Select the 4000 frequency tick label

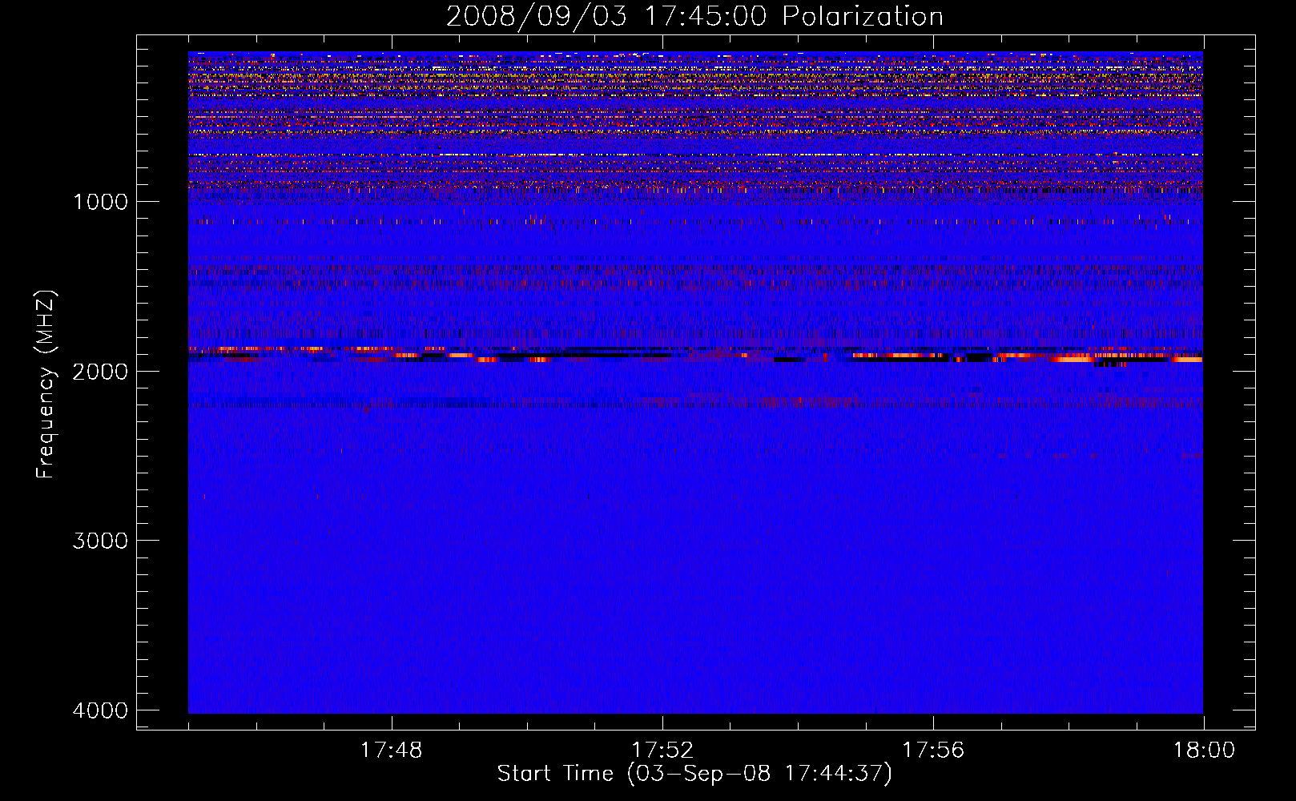pos(100,710)
